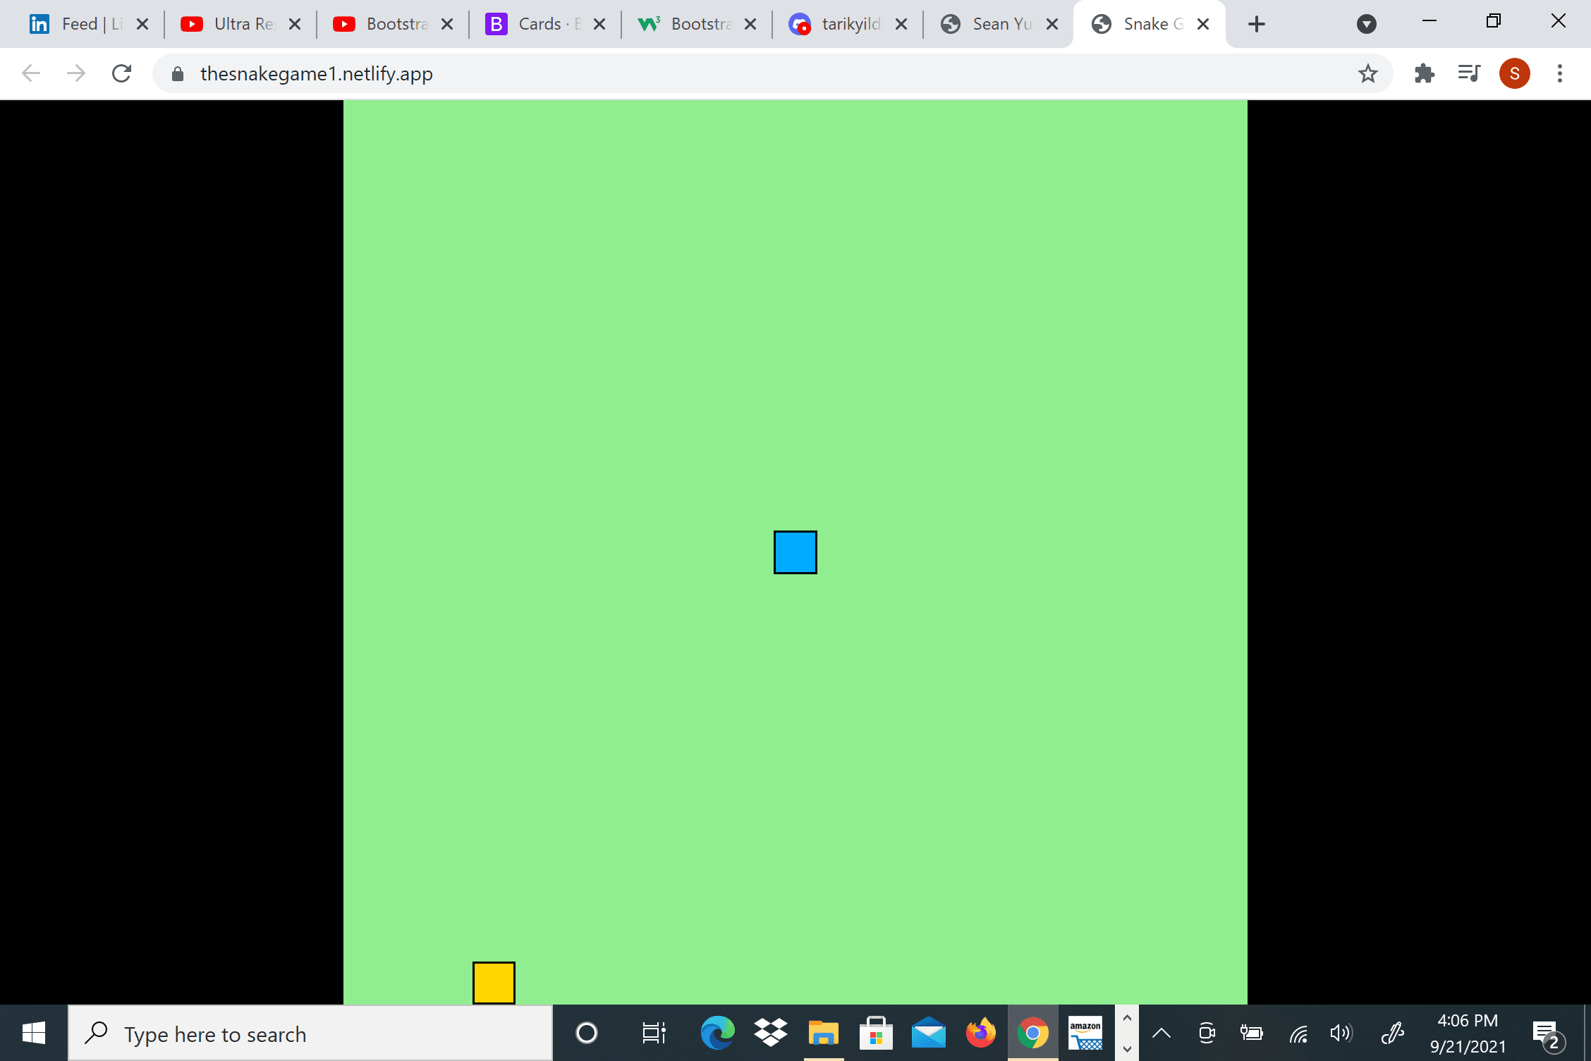Open the browser extensions puzzle icon
The width and height of the screenshot is (1591, 1061).
point(1424,73)
